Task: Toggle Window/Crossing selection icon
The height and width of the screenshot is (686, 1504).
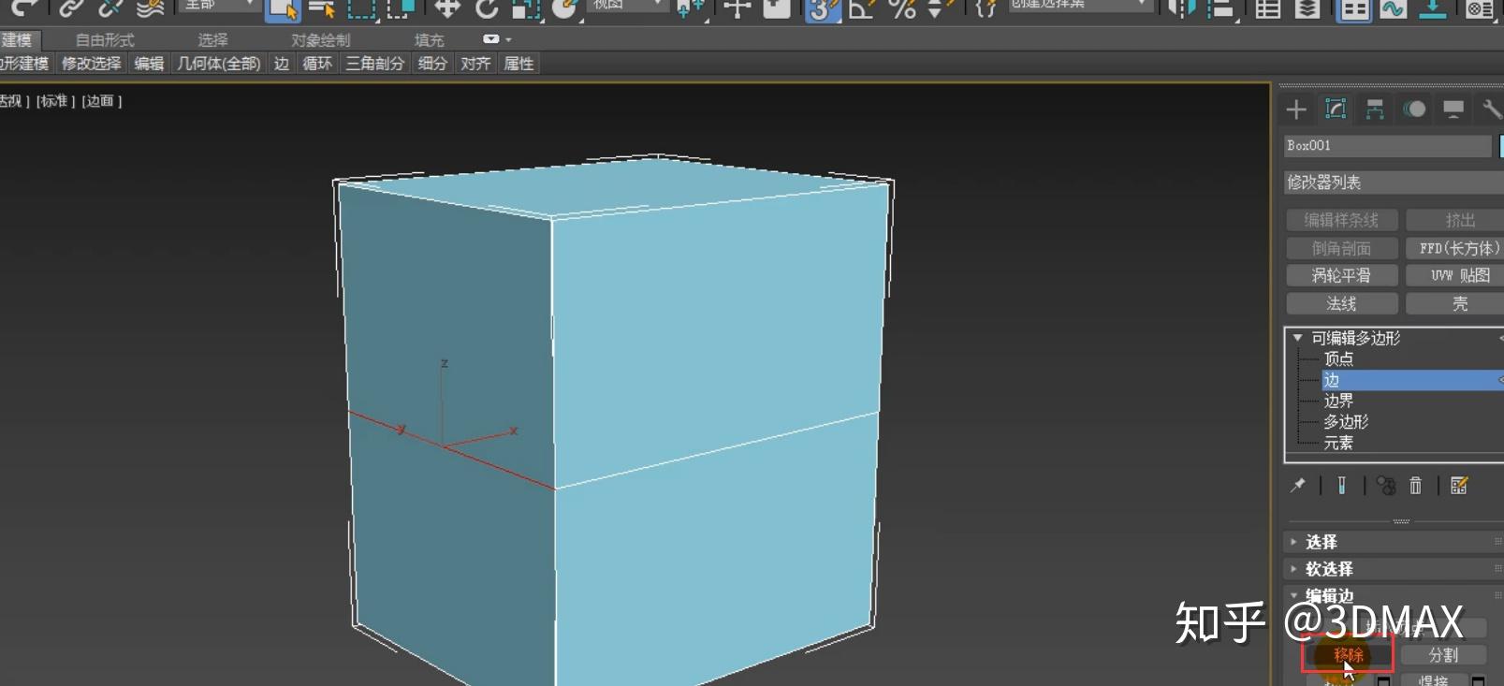Action: click(401, 8)
